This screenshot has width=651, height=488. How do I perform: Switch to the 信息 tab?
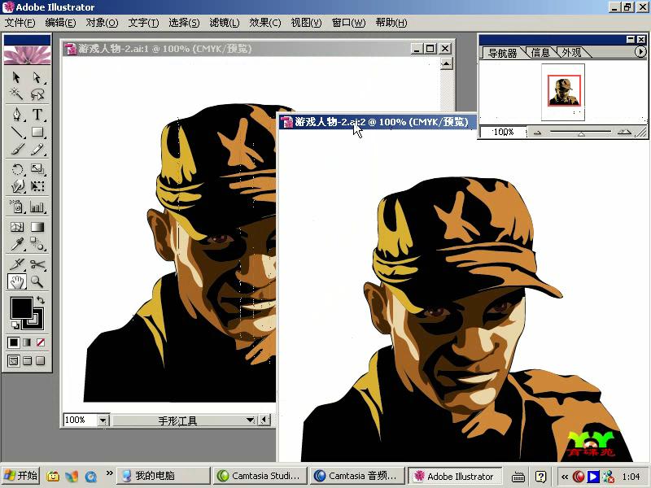click(540, 53)
